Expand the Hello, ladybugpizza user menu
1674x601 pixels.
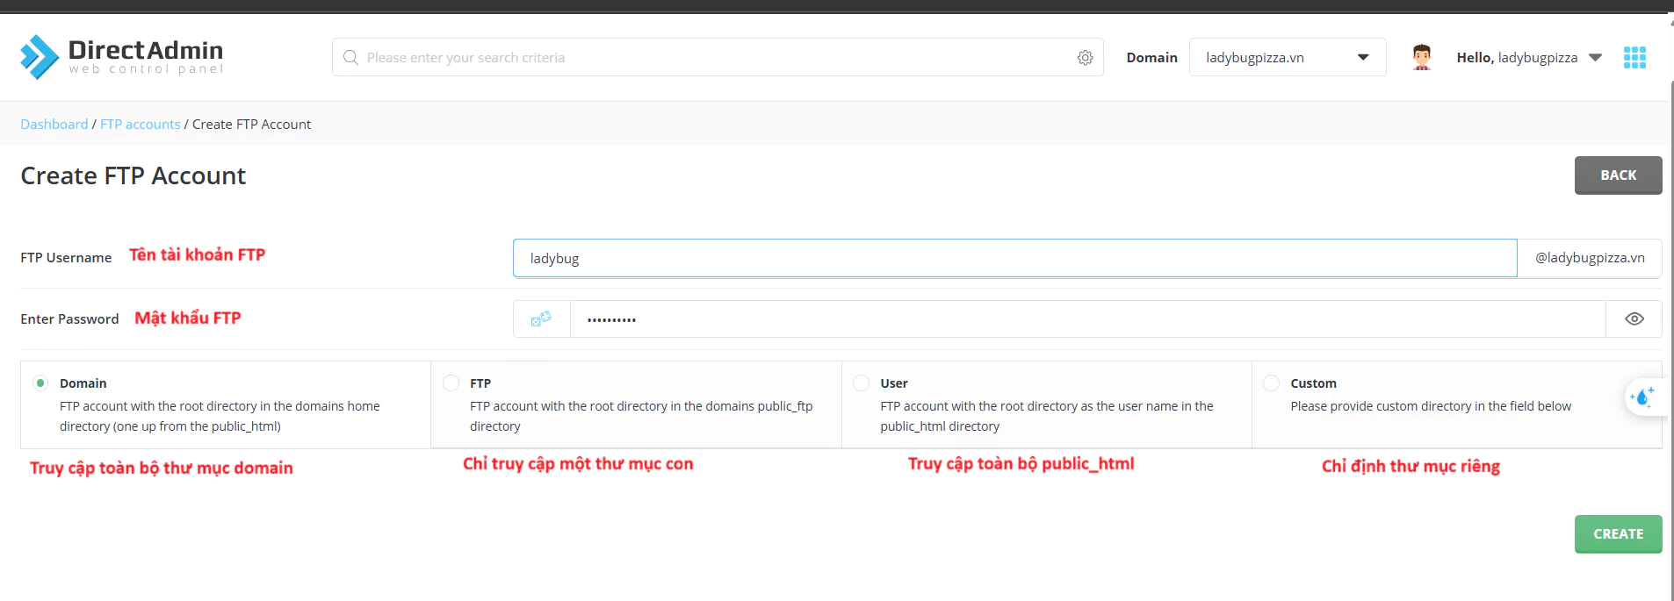point(1529,57)
